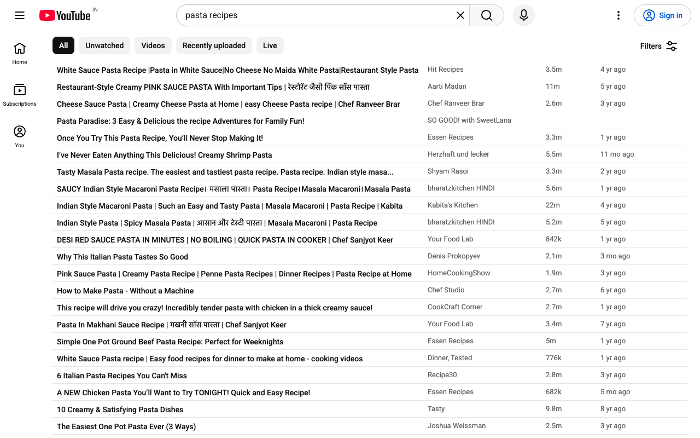This screenshot has width=700, height=438.
Task: Open Creamy Shrimp Pasta video
Action: (x=165, y=155)
